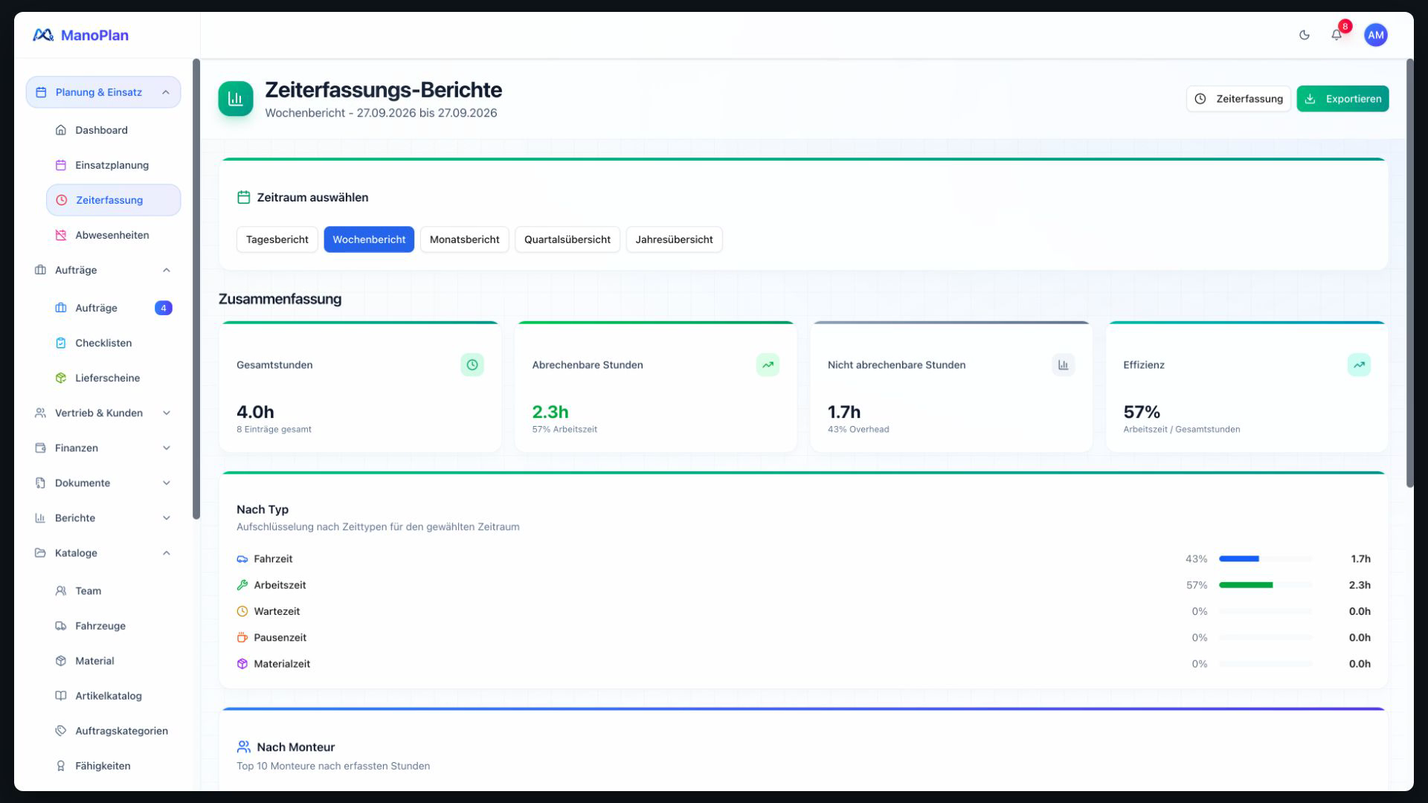The image size is (1428, 803).
Task: Collapse the Kataloge sidebar group
Action: (x=103, y=553)
